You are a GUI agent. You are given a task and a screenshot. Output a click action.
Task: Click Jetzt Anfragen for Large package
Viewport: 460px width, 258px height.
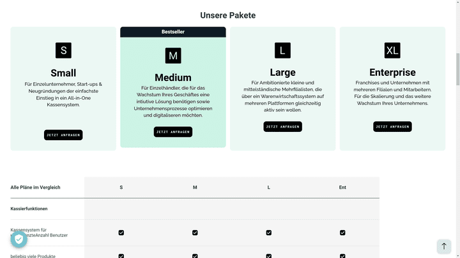[x=282, y=127]
